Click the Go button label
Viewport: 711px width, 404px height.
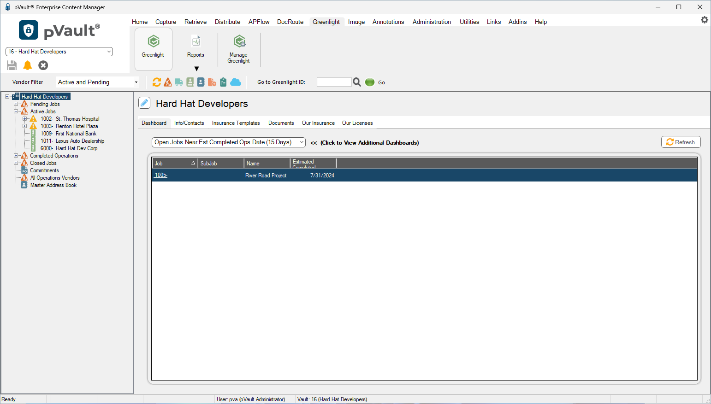coord(381,82)
